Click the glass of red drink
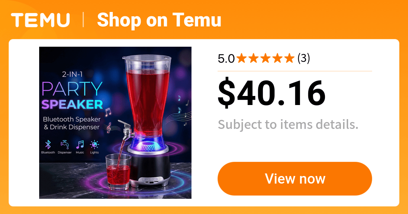This screenshot has width=408, height=214. (118, 172)
